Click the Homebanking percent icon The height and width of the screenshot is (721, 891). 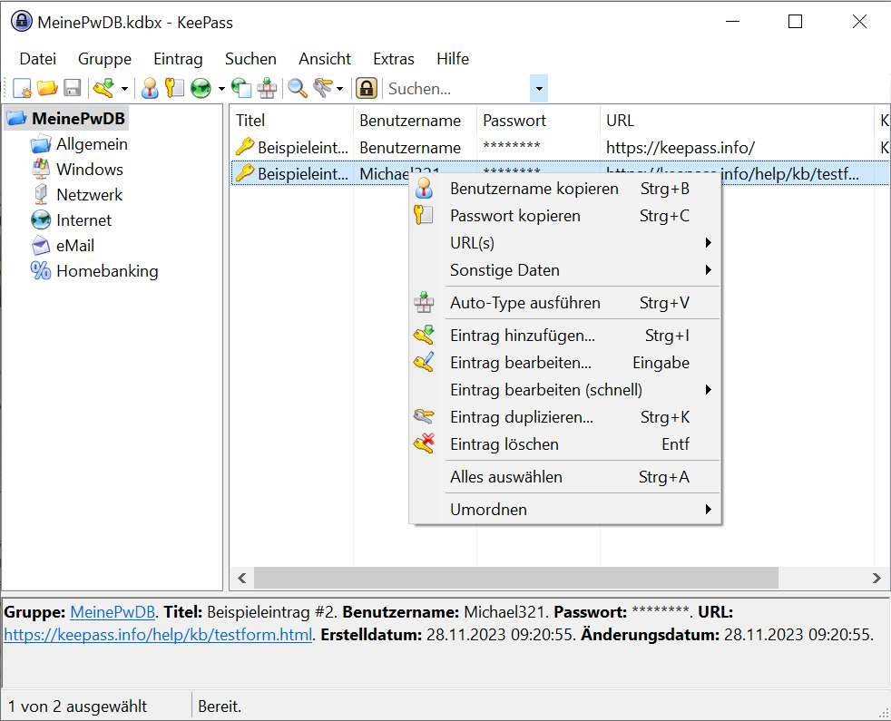click(x=40, y=271)
